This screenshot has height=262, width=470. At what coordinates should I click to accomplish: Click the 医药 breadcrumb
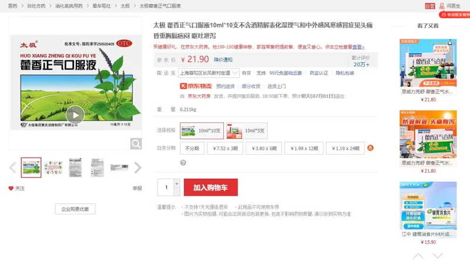click(x=12, y=6)
